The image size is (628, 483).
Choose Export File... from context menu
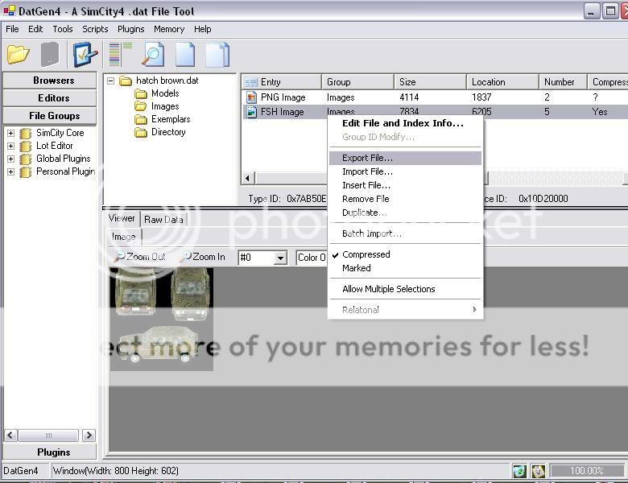point(367,159)
